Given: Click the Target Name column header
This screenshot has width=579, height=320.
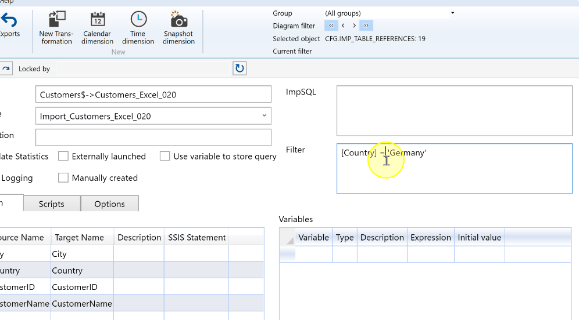Looking at the screenshot, I should click(83, 238).
